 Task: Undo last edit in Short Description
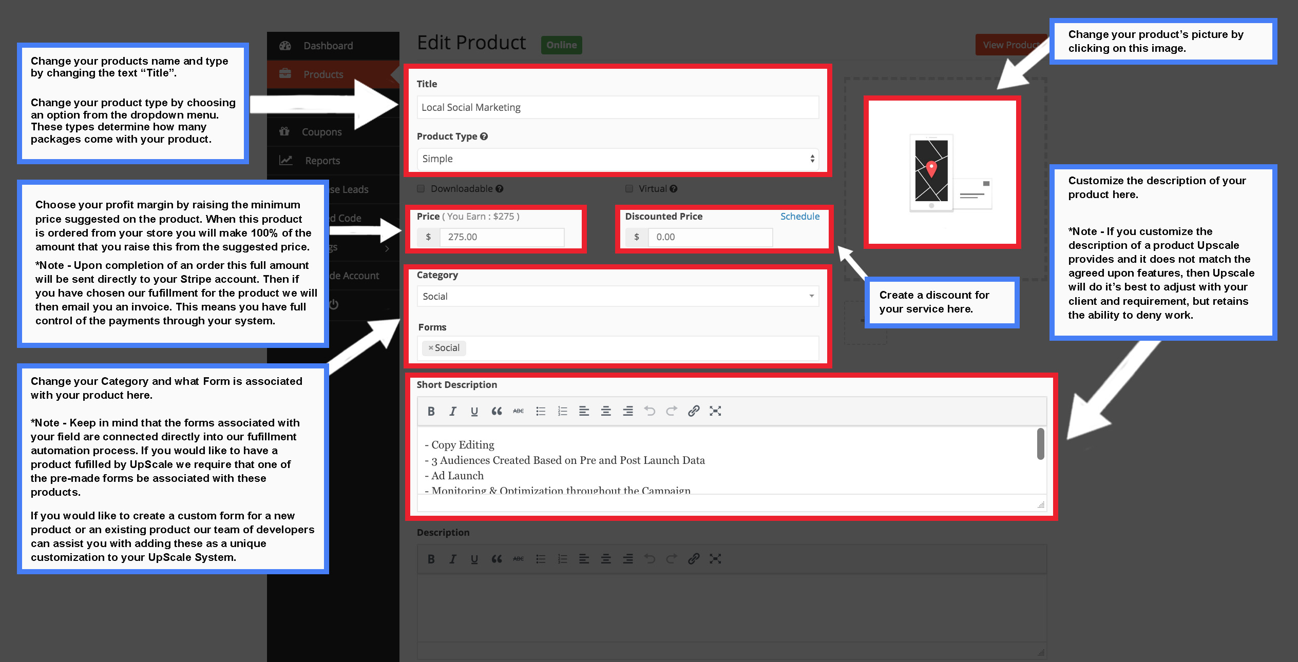pos(650,411)
